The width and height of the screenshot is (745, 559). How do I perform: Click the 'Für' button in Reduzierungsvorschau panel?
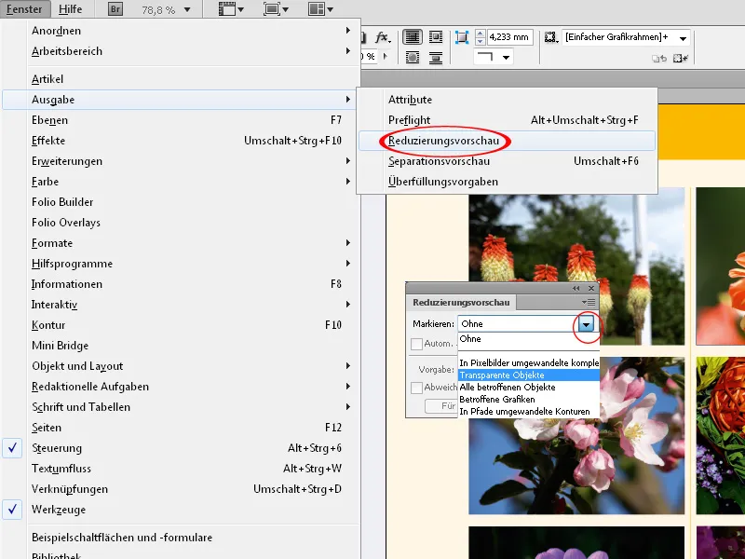[441, 406]
